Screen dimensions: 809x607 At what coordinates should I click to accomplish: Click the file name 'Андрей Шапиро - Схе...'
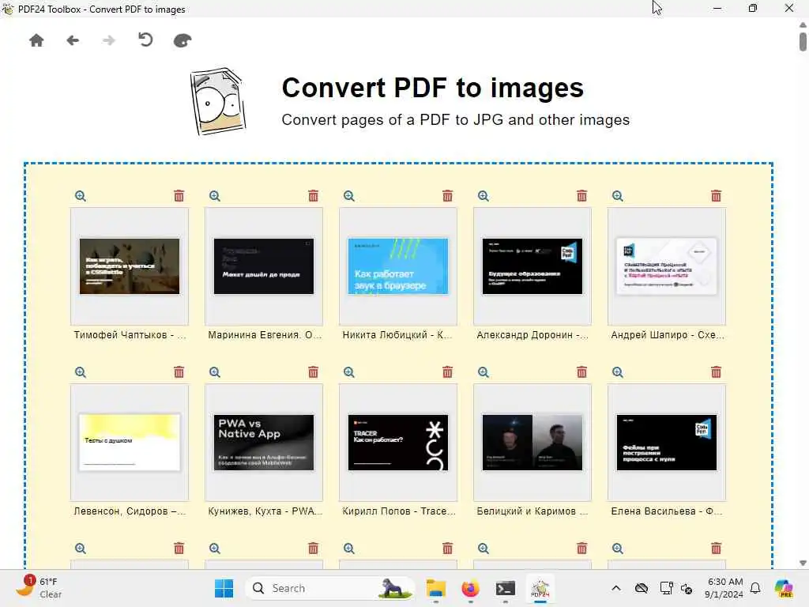[x=668, y=335]
